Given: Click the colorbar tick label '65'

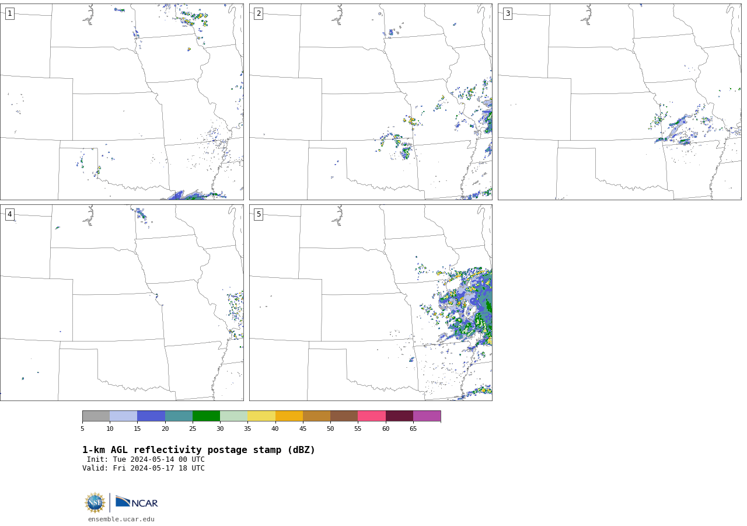Looking at the screenshot, I should point(413,429).
